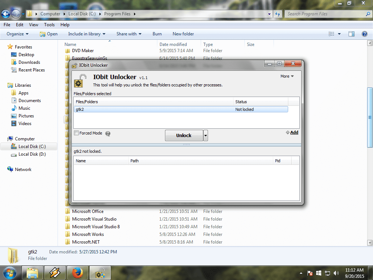Click the Add link
373x280 pixels.
click(294, 132)
